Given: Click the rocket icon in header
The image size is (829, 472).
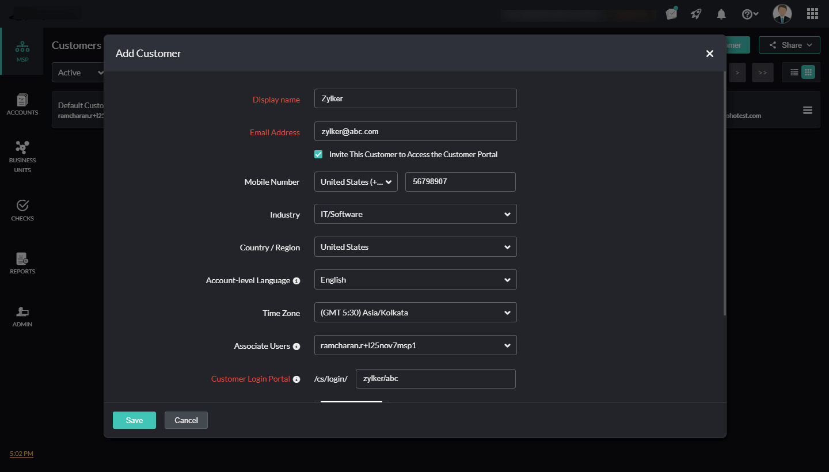Looking at the screenshot, I should 696,14.
